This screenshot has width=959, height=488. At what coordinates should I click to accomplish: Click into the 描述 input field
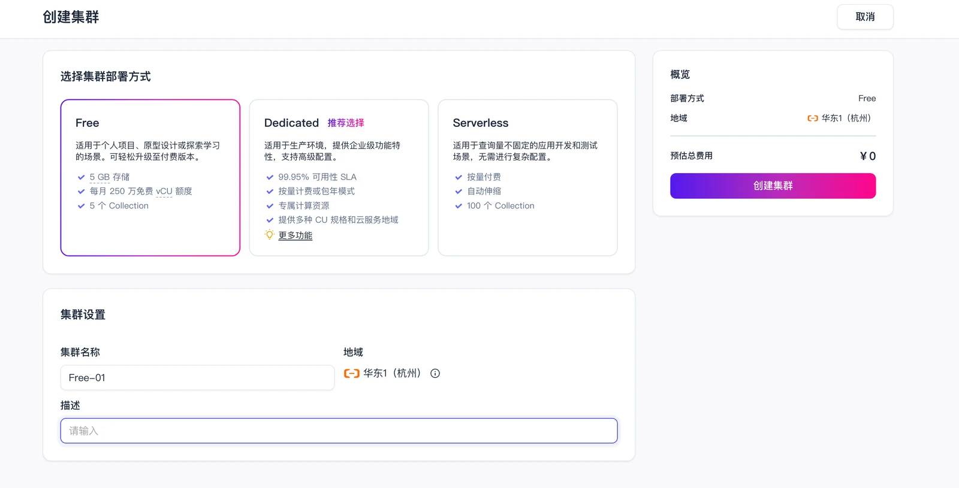tap(339, 431)
